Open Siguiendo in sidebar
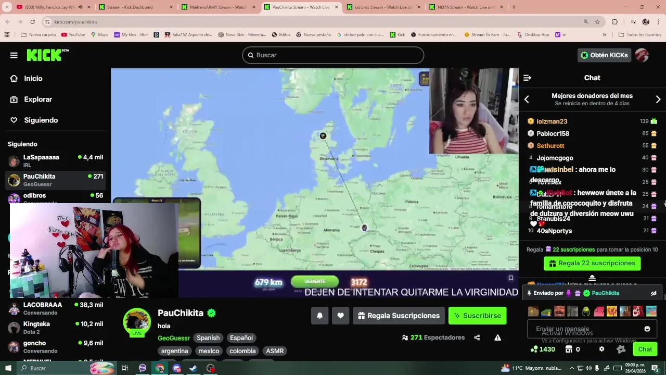This screenshot has height=375, width=666. 41,120
